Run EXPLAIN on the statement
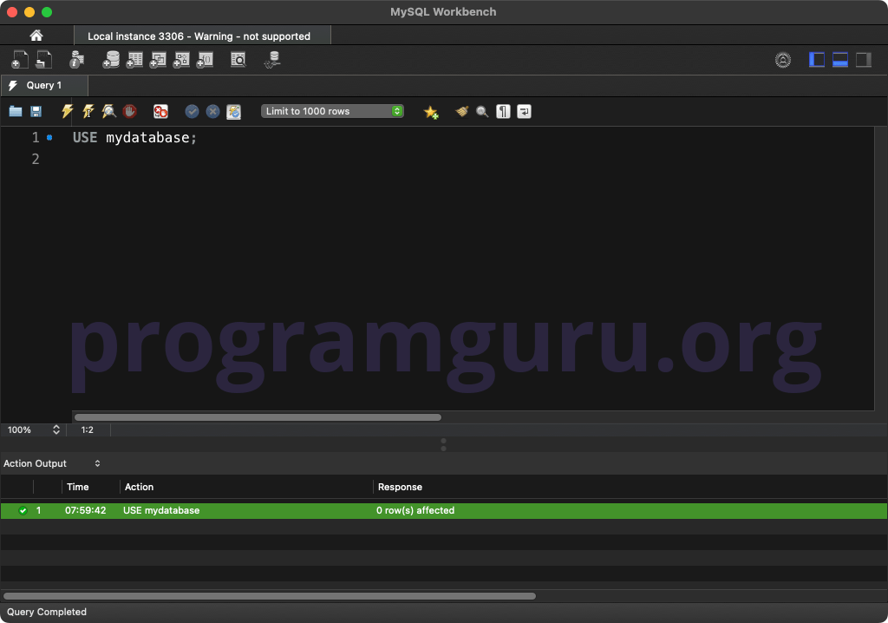Viewport: 888px width, 623px height. pos(108,111)
